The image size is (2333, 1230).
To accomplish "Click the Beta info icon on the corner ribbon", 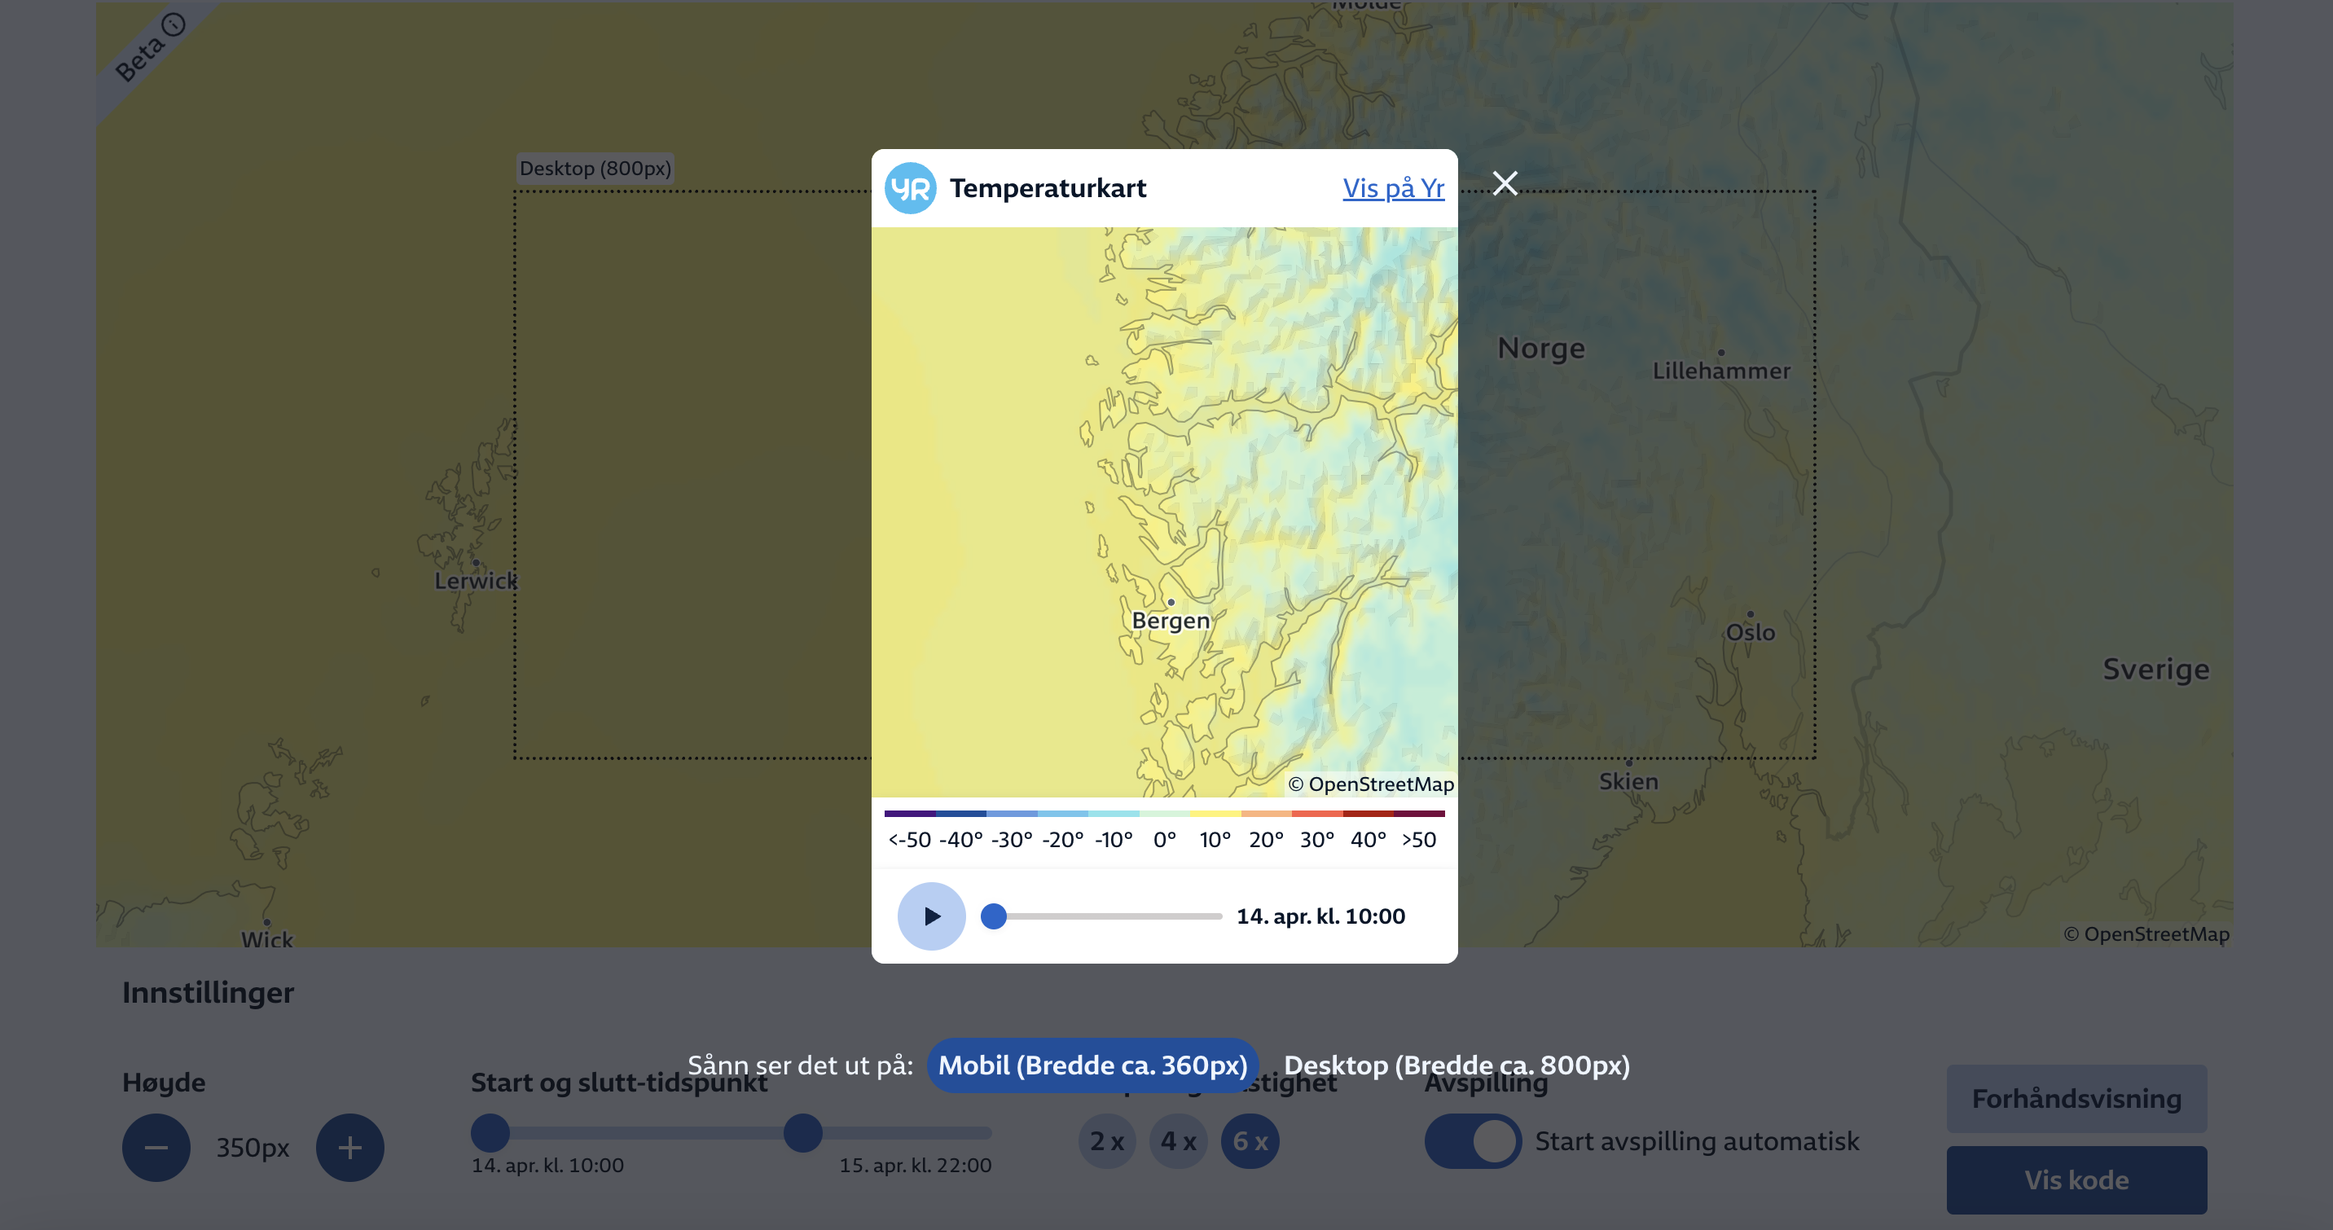I will coord(172,24).
